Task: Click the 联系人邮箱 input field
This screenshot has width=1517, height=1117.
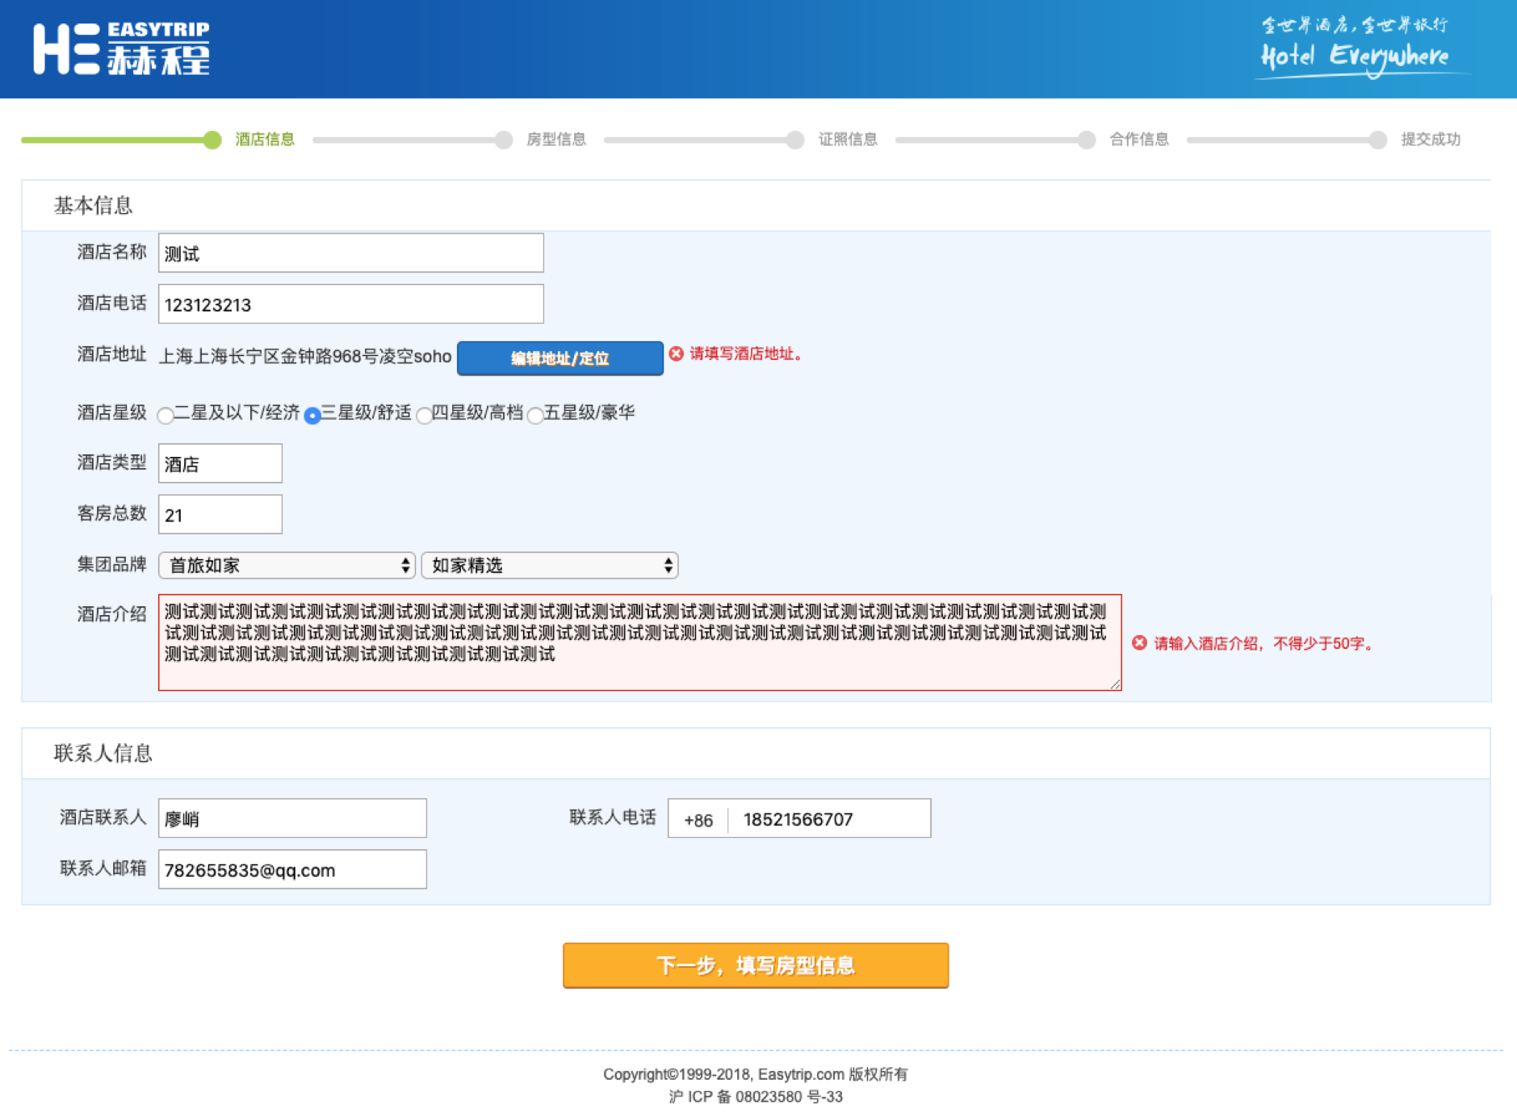Action: (292, 869)
